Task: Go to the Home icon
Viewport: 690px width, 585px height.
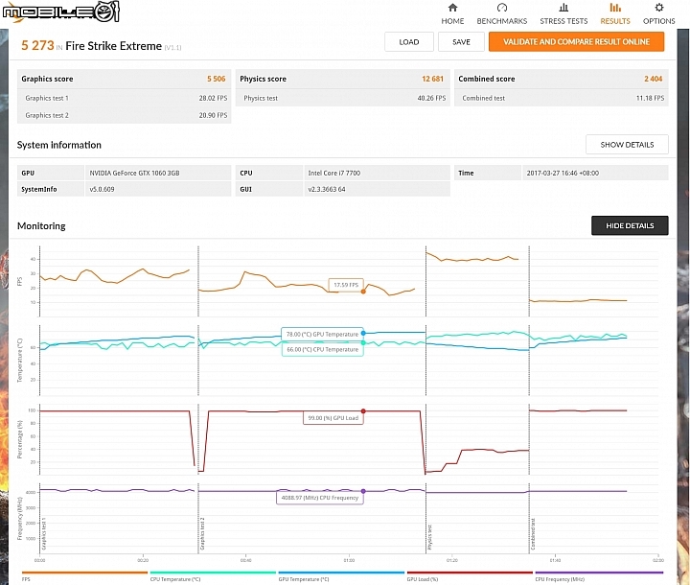Action: click(452, 8)
